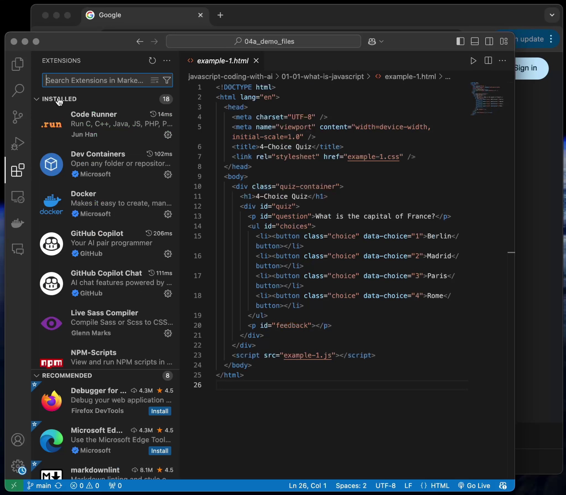Open breadcrumb folder javascript-coding-with-ai
This screenshot has height=495, width=566.
[x=230, y=77]
